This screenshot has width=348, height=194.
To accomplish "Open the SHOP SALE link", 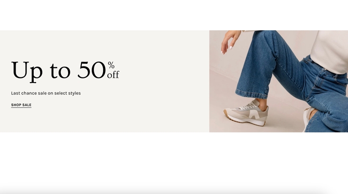I will 21,105.
